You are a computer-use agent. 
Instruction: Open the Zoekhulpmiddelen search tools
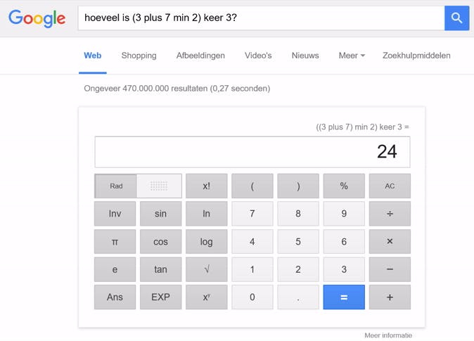point(416,56)
